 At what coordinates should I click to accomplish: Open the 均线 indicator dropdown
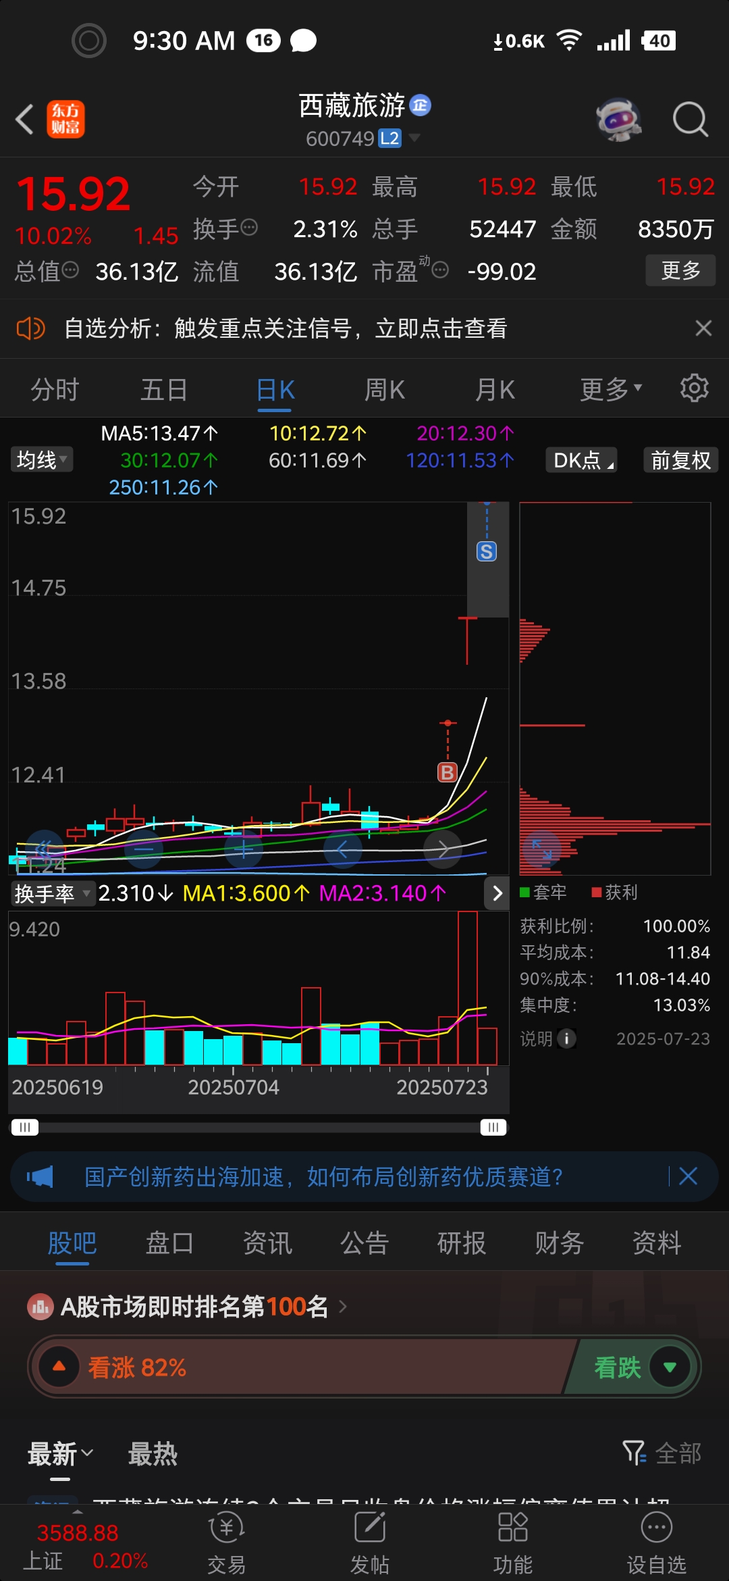pyautogui.click(x=42, y=460)
